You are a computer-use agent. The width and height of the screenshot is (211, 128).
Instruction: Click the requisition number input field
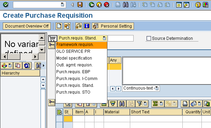[121, 38]
